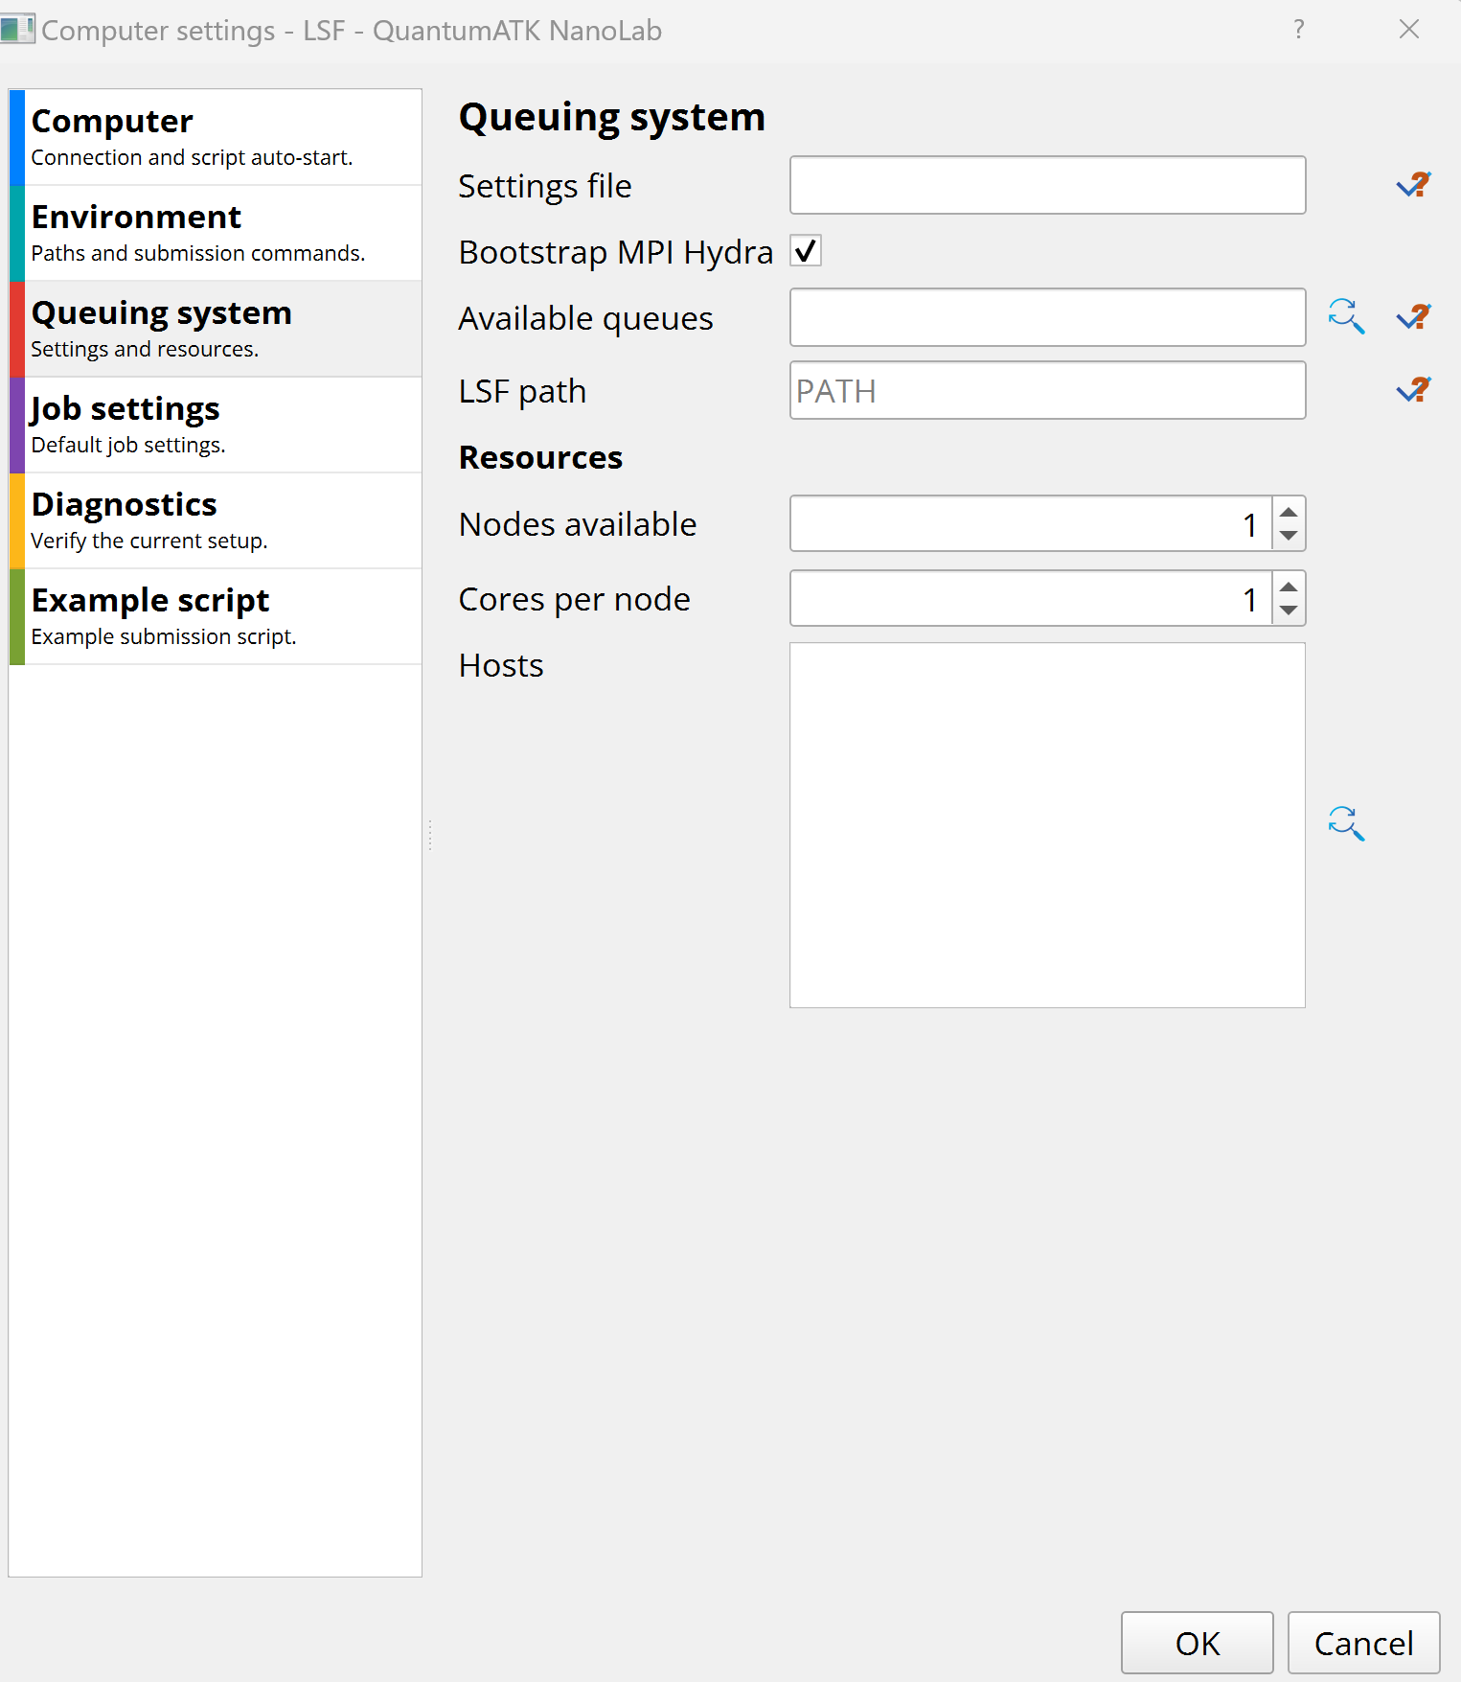This screenshot has width=1461, height=1682.
Task: Click the 'Queuing system' page heading
Action: click(x=611, y=118)
